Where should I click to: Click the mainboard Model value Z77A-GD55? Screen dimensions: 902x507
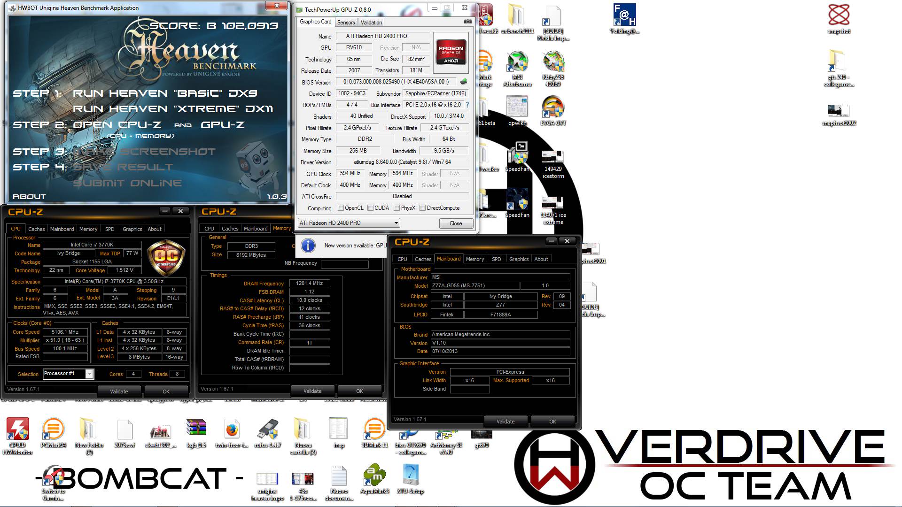tap(475, 285)
